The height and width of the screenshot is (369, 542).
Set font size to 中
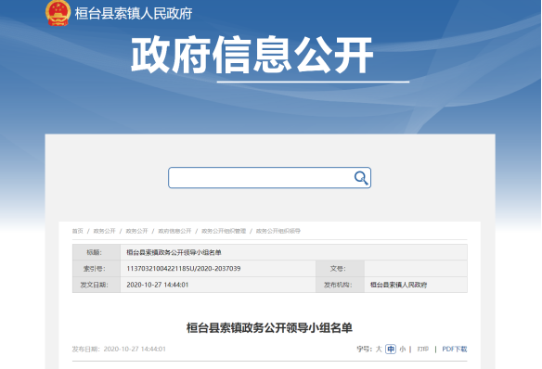tap(391, 349)
